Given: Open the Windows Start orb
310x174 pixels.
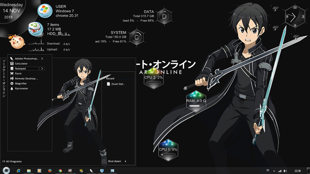Looking at the screenshot, I should point(6,170).
